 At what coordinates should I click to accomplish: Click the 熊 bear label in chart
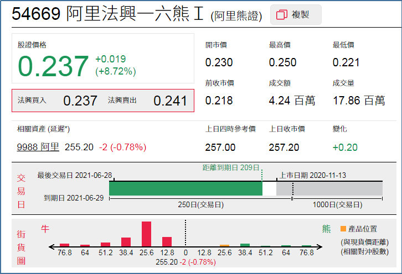click(326, 229)
